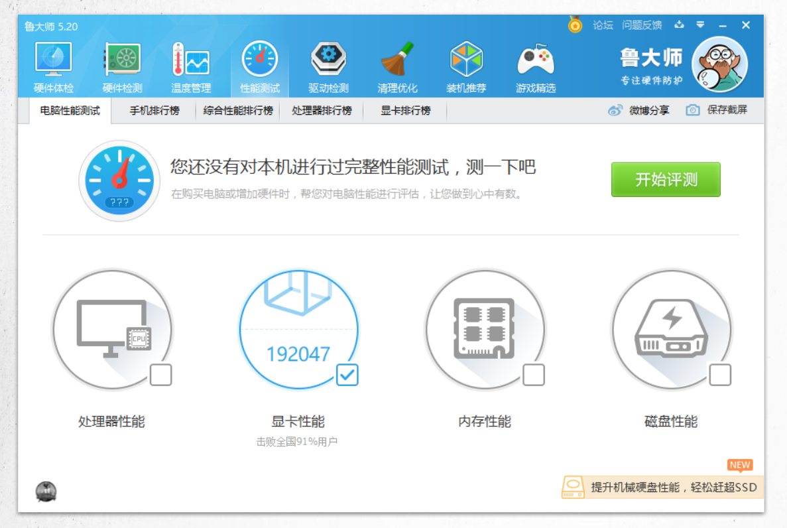Click the 微博分享 Weibo icon
Screen dimensions: 787x528
pyautogui.click(x=615, y=111)
